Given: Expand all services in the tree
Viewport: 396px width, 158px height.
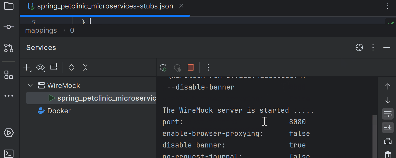Looking at the screenshot, I should 71,68.
